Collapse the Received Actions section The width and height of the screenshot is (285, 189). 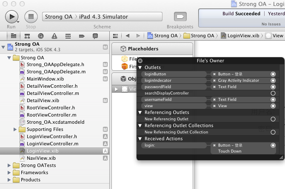coord(140,139)
